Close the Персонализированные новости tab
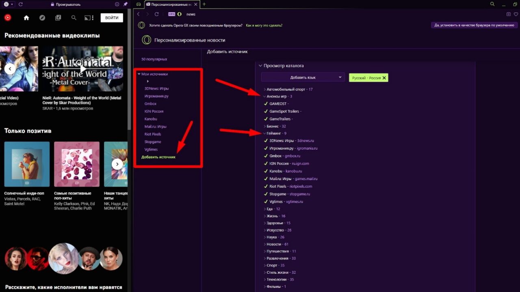 (196, 4)
